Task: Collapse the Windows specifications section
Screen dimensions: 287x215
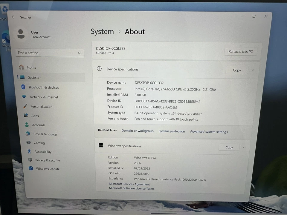Action: tap(244, 147)
